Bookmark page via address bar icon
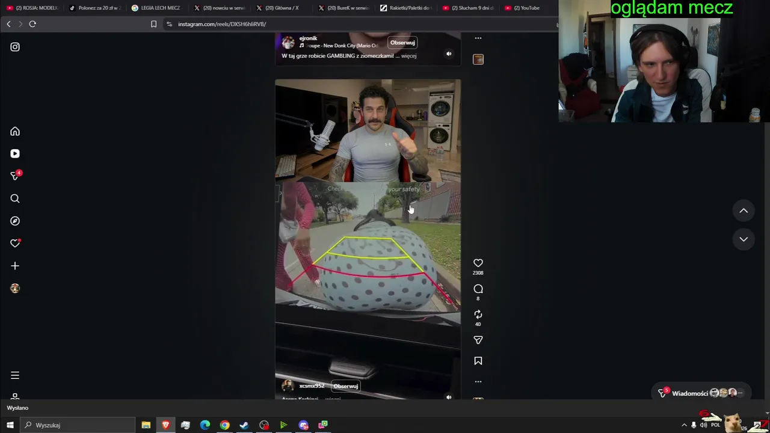Screen dimensions: 770x433 click(153, 24)
